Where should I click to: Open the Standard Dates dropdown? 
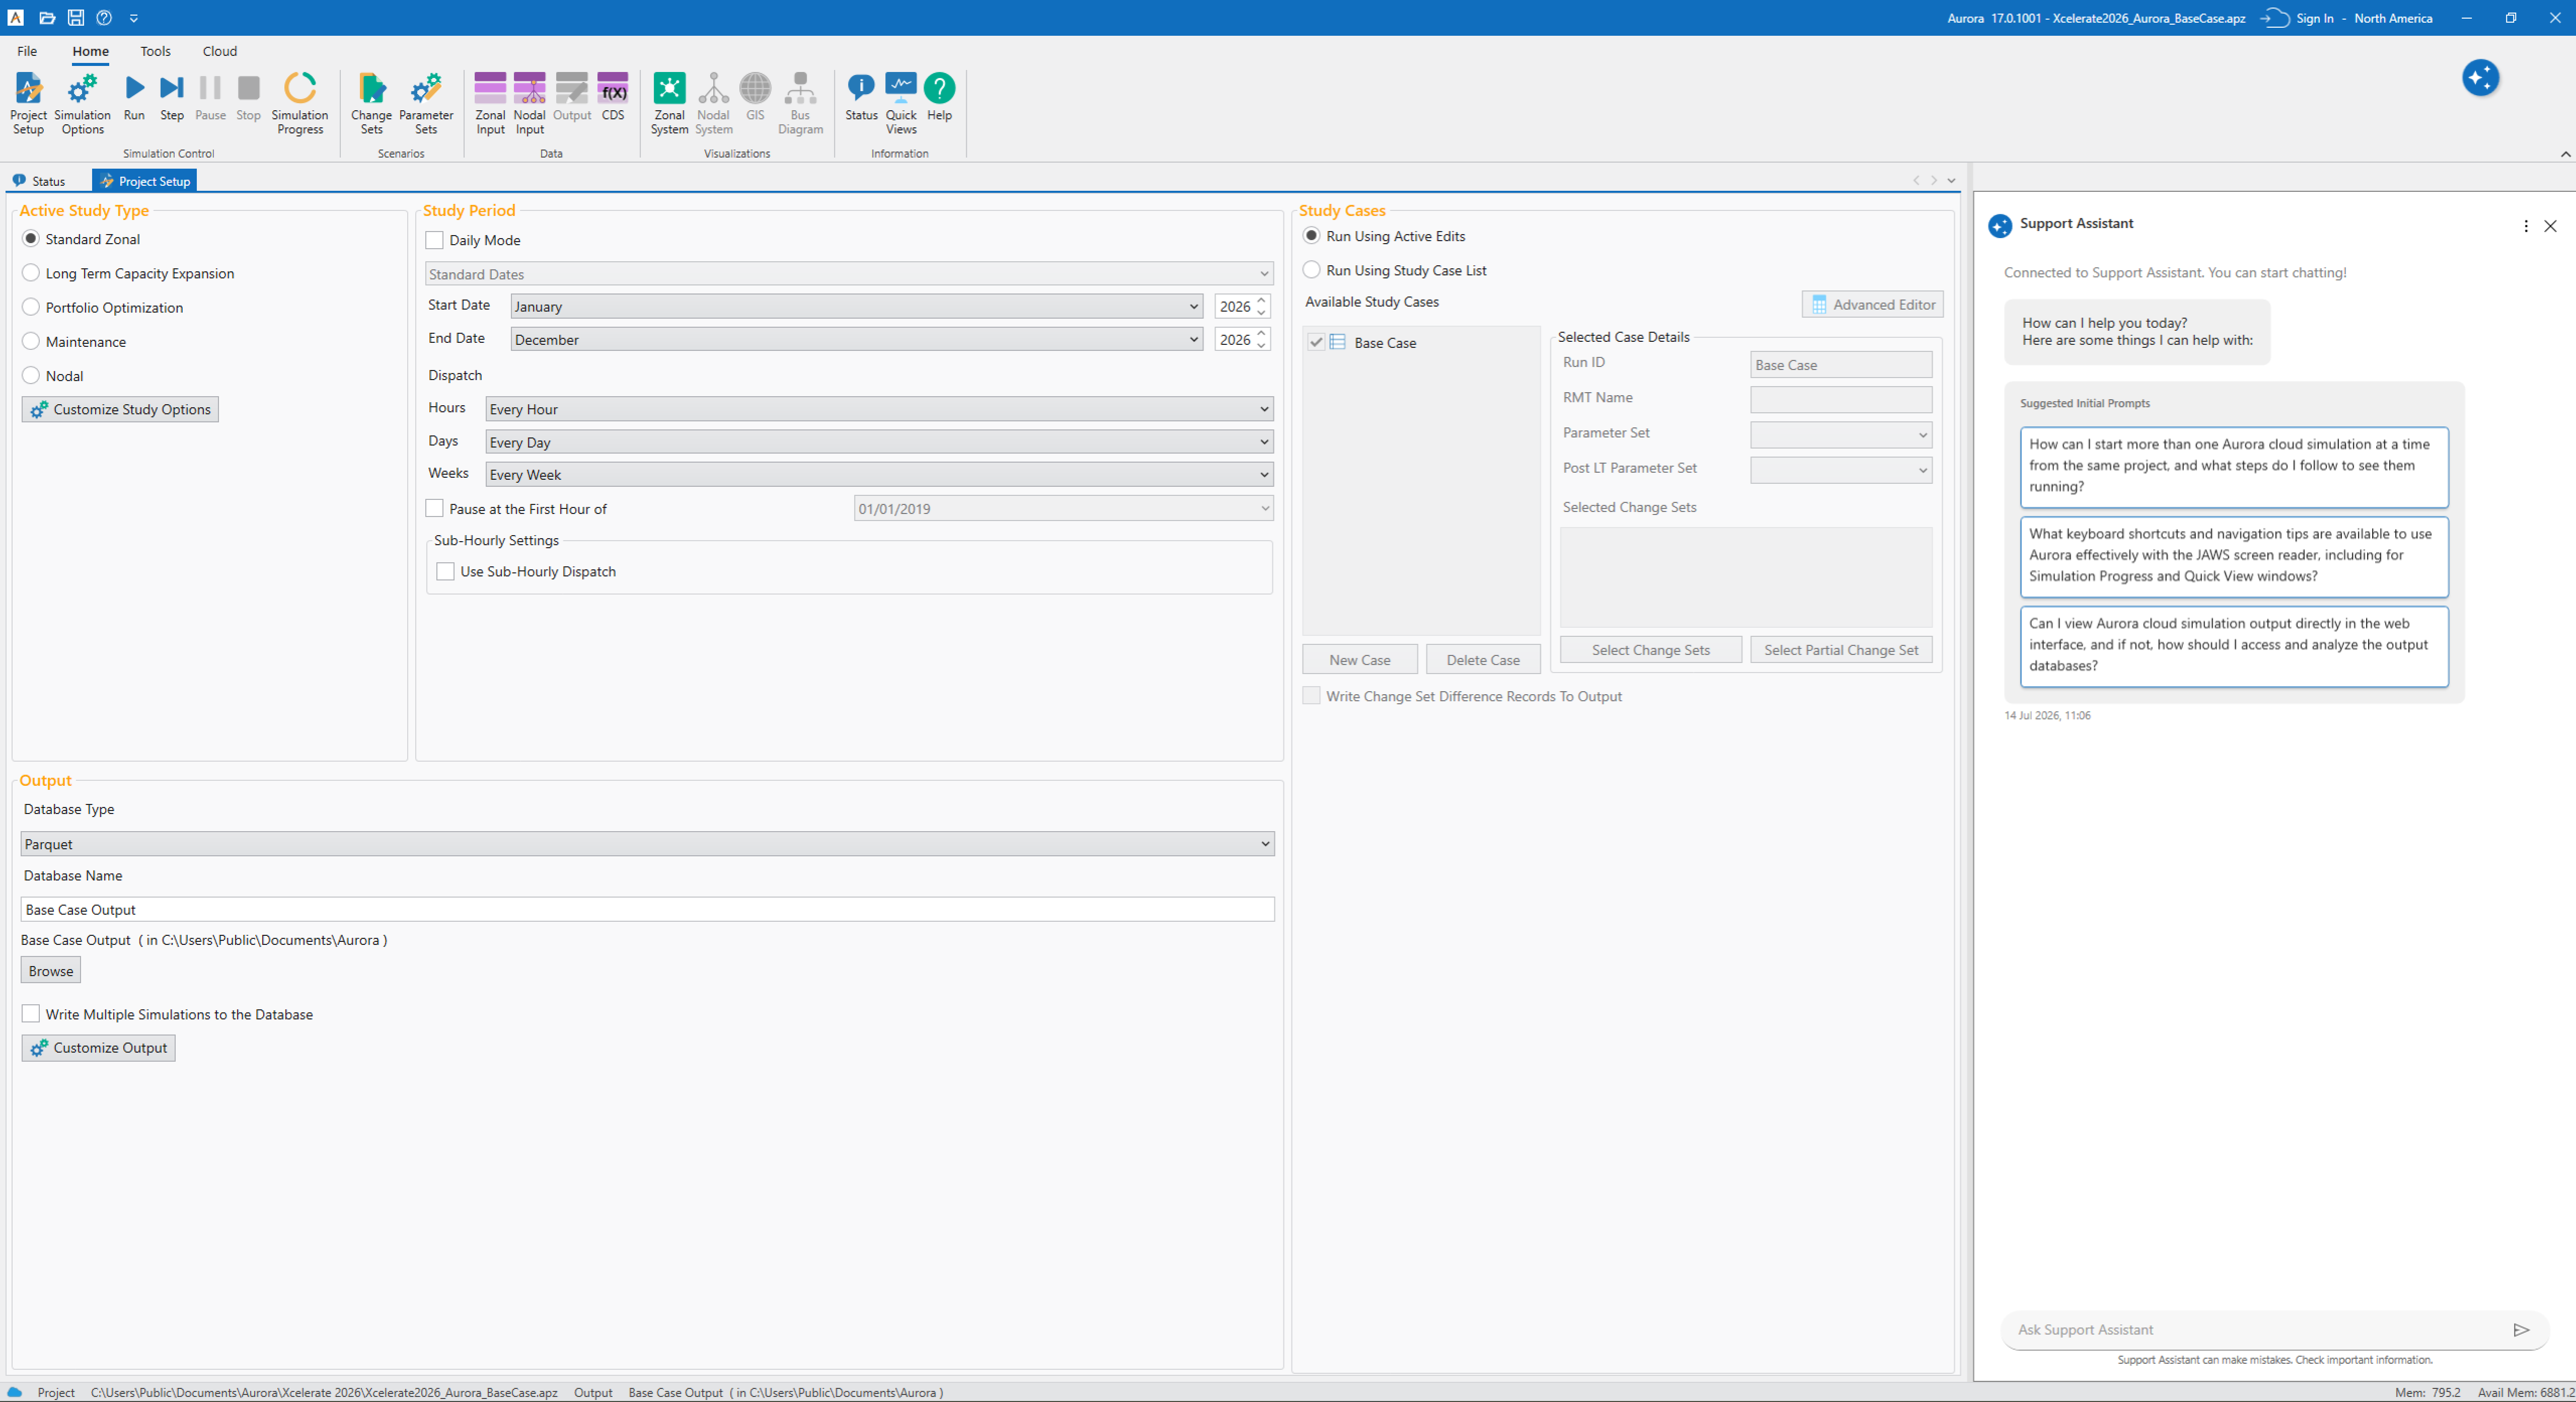(x=849, y=274)
